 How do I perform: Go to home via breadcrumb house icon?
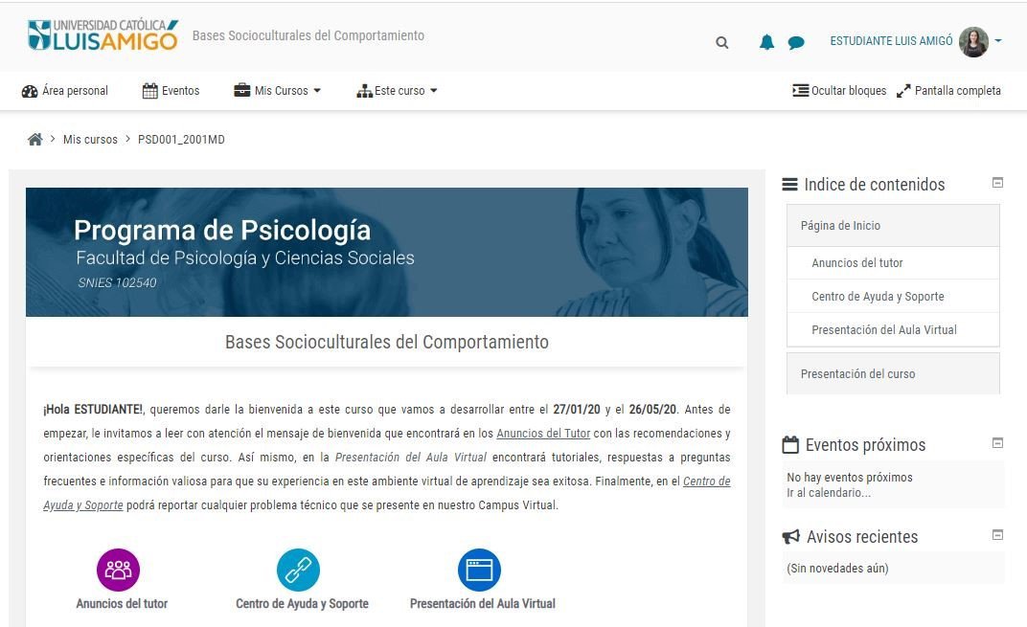click(35, 139)
